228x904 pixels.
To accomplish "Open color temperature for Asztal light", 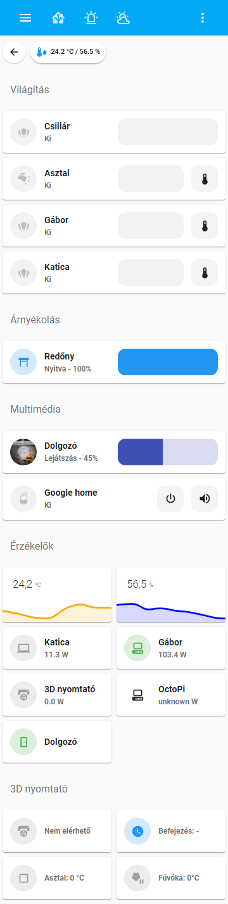I will (205, 179).
